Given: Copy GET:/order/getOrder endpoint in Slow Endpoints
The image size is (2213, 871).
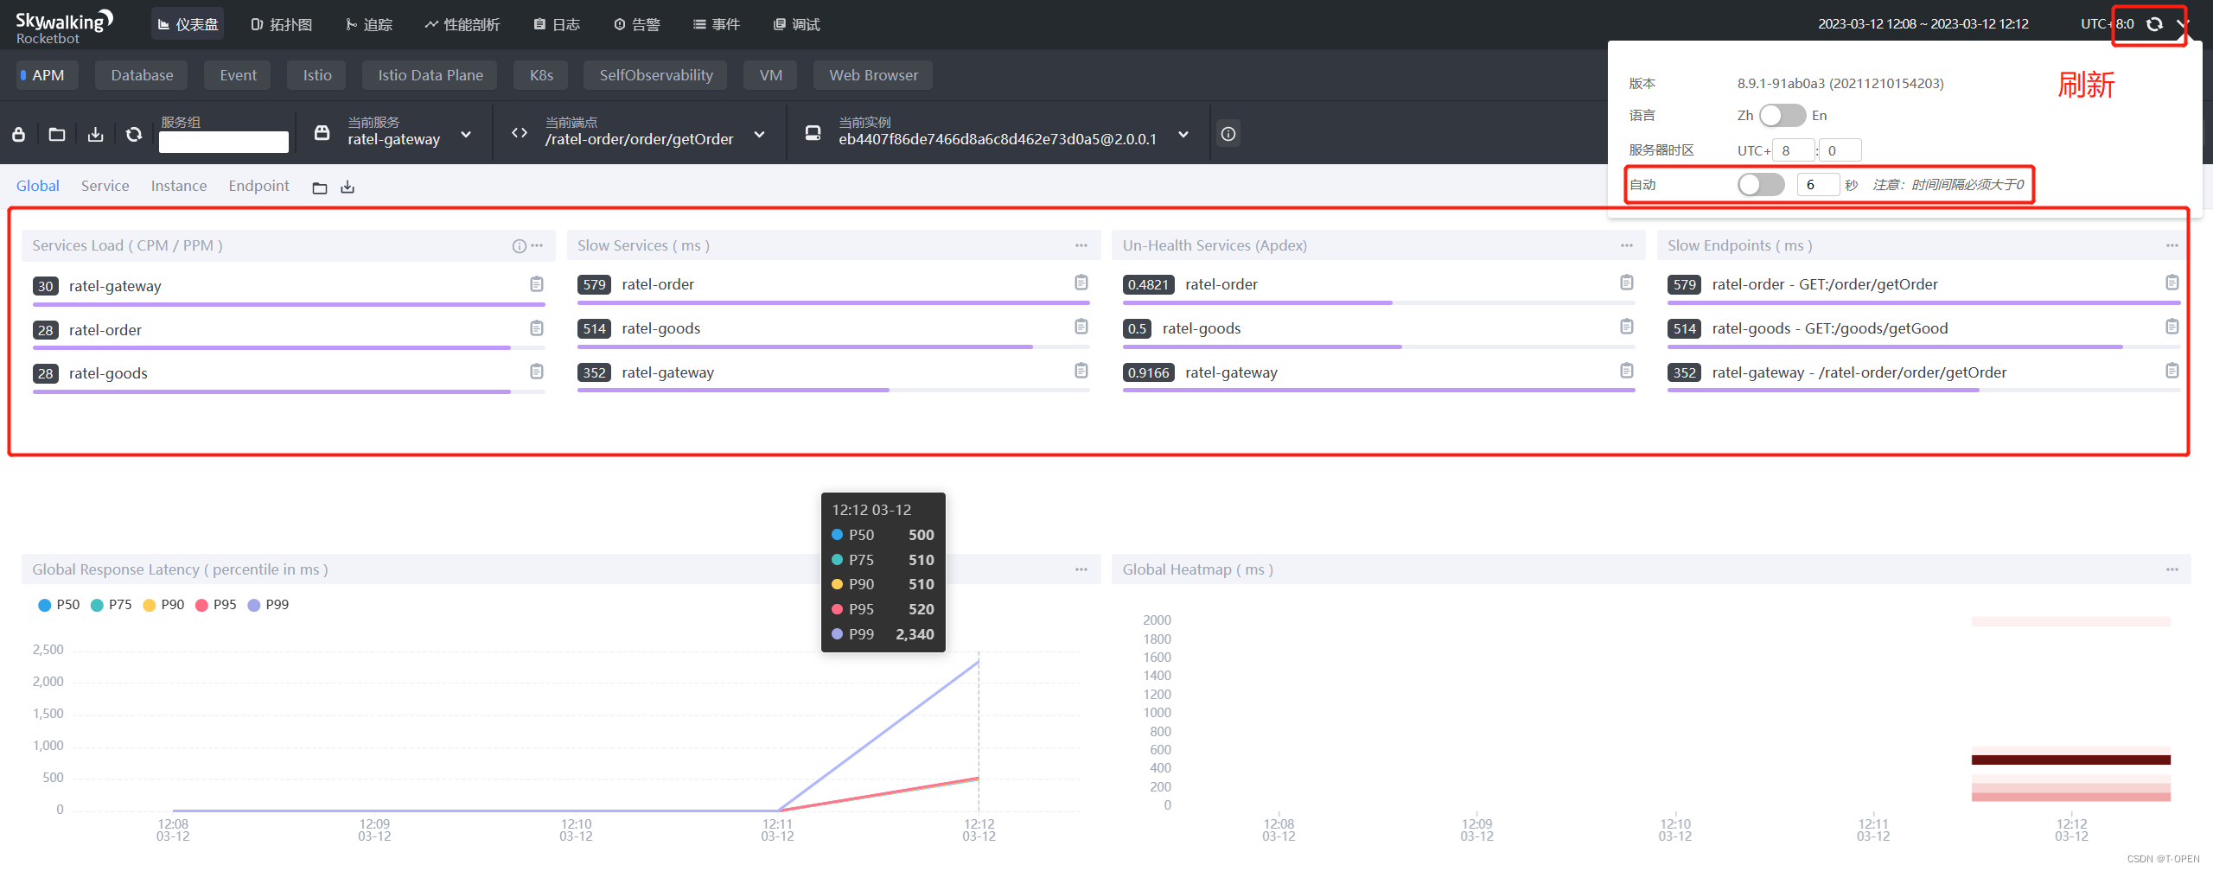Looking at the screenshot, I should pyautogui.click(x=2172, y=283).
